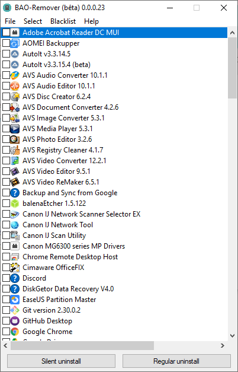Click the AVS Video ReMaker icon

15,182
